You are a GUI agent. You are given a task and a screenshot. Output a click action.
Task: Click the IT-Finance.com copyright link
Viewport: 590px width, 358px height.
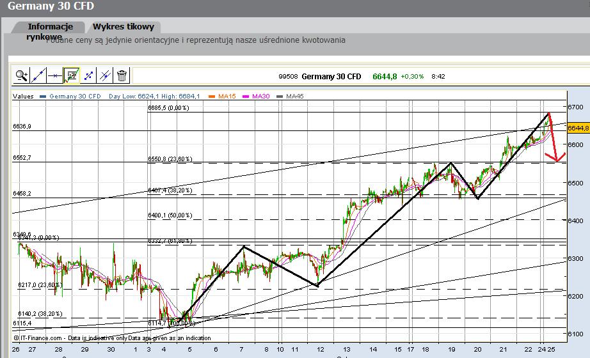click(40, 338)
